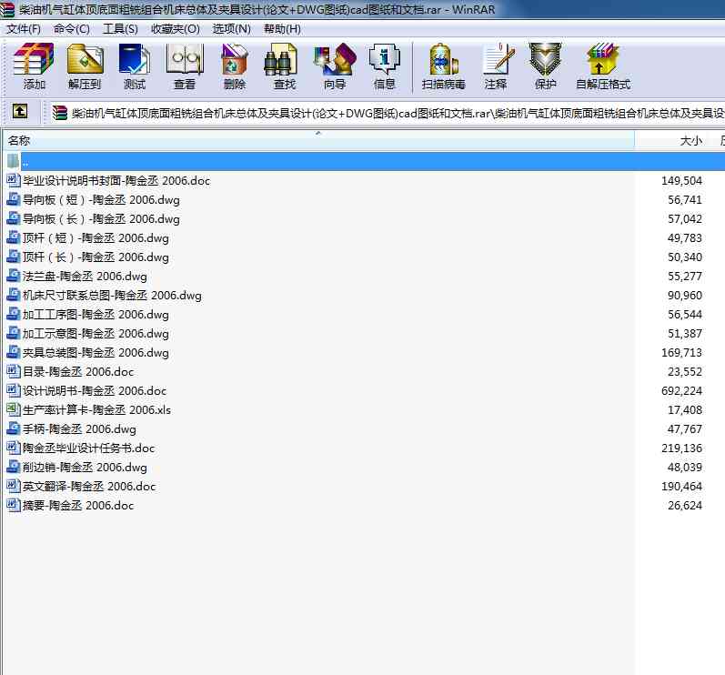Click the Add (添加) toolbar icon
725x675 pixels.
pyautogui.click(x=35, y=66)
